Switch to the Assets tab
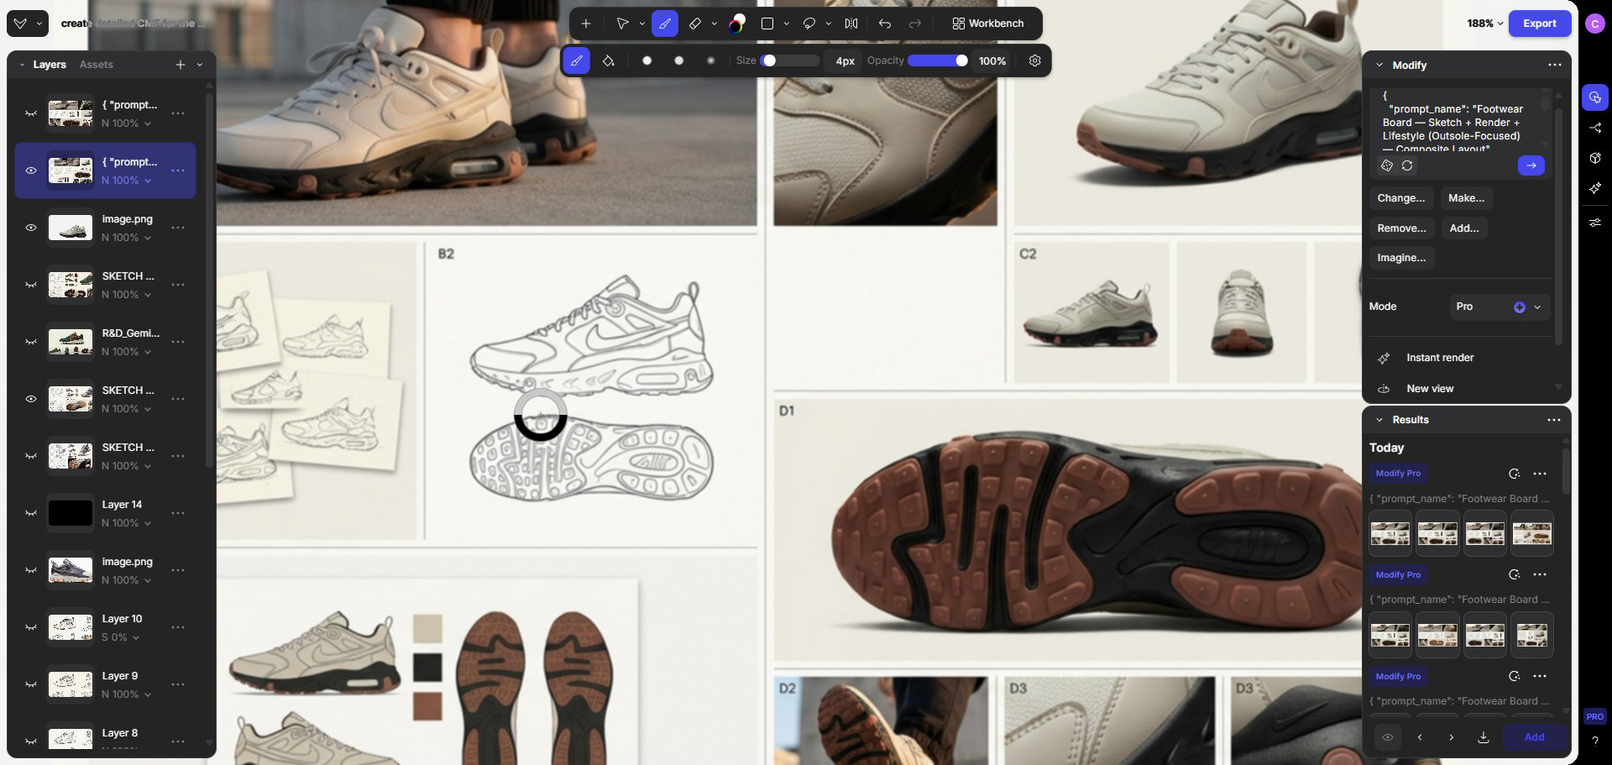 tap(97, 65)
